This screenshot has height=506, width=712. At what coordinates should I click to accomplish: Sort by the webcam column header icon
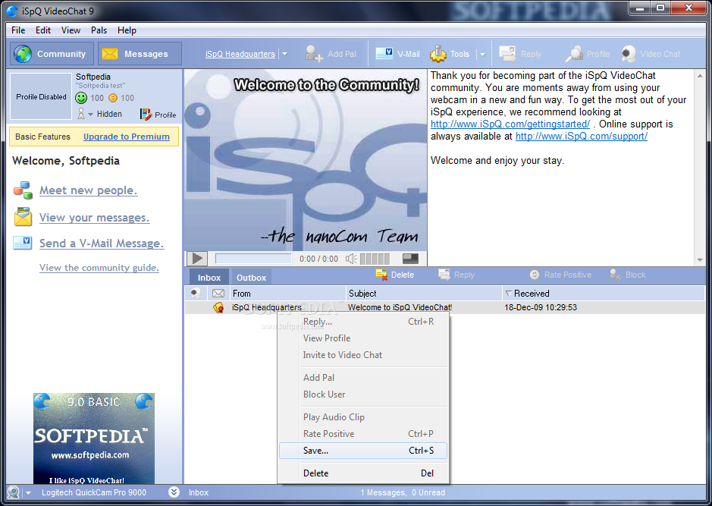pos(196,293)
